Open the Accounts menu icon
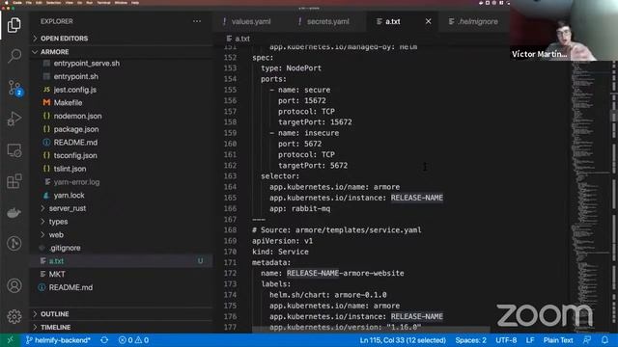The height and width of the screenshot is (347, 618). [x=14, y=285]
